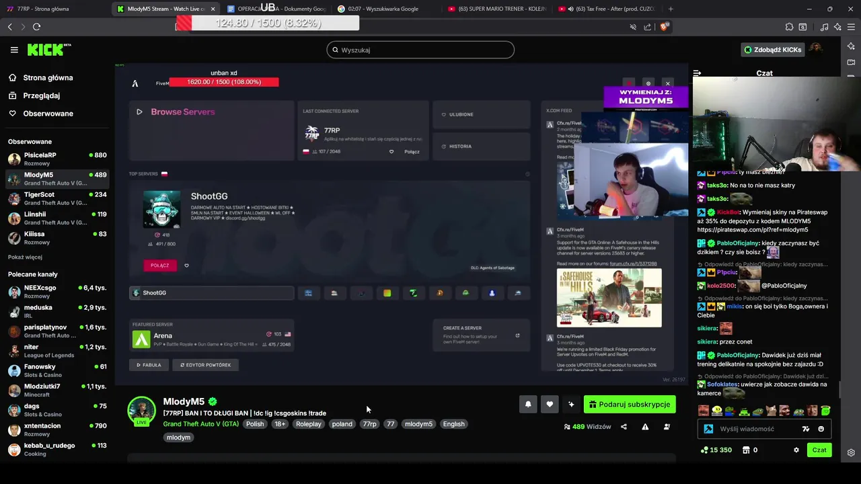Click the Polish language tag
The width and height of the screenshot is (861, 484).
pos(255,424)
